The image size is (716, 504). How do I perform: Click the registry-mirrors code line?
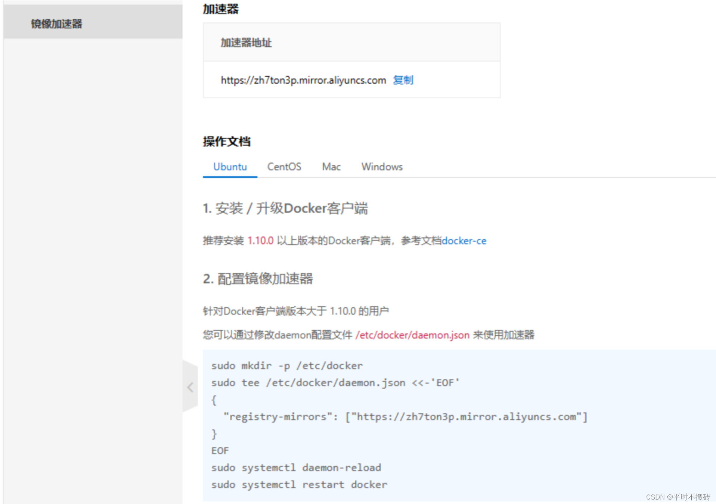click(406, 417)
